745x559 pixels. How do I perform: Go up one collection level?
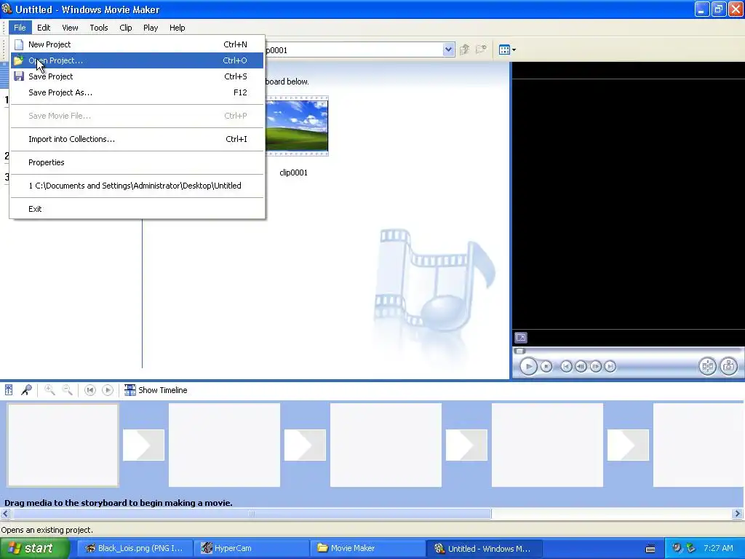point(465,49)
